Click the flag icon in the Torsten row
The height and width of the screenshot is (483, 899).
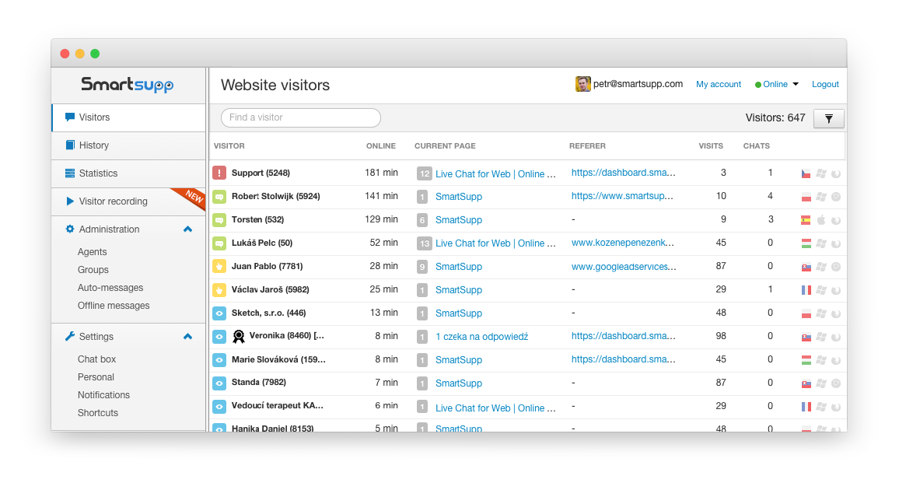tap(806, 220)
